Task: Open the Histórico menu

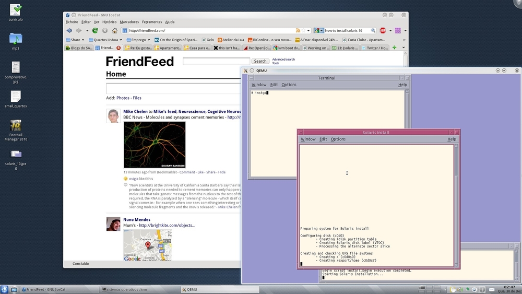Action: click(x=109, y=22)
